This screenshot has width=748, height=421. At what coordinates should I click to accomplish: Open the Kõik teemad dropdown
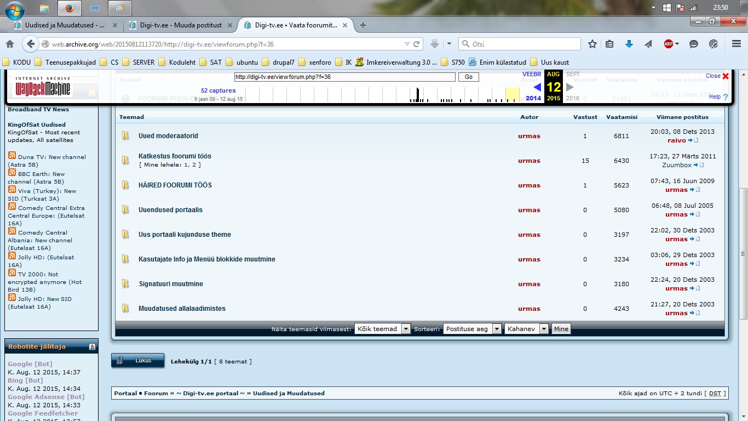[382, 329]
